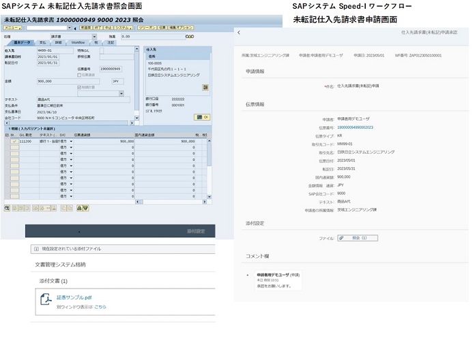The image size is (475, 341).
Task: Open 伝票番号 link 1900000949 in workflow
Action: [355, 128]
